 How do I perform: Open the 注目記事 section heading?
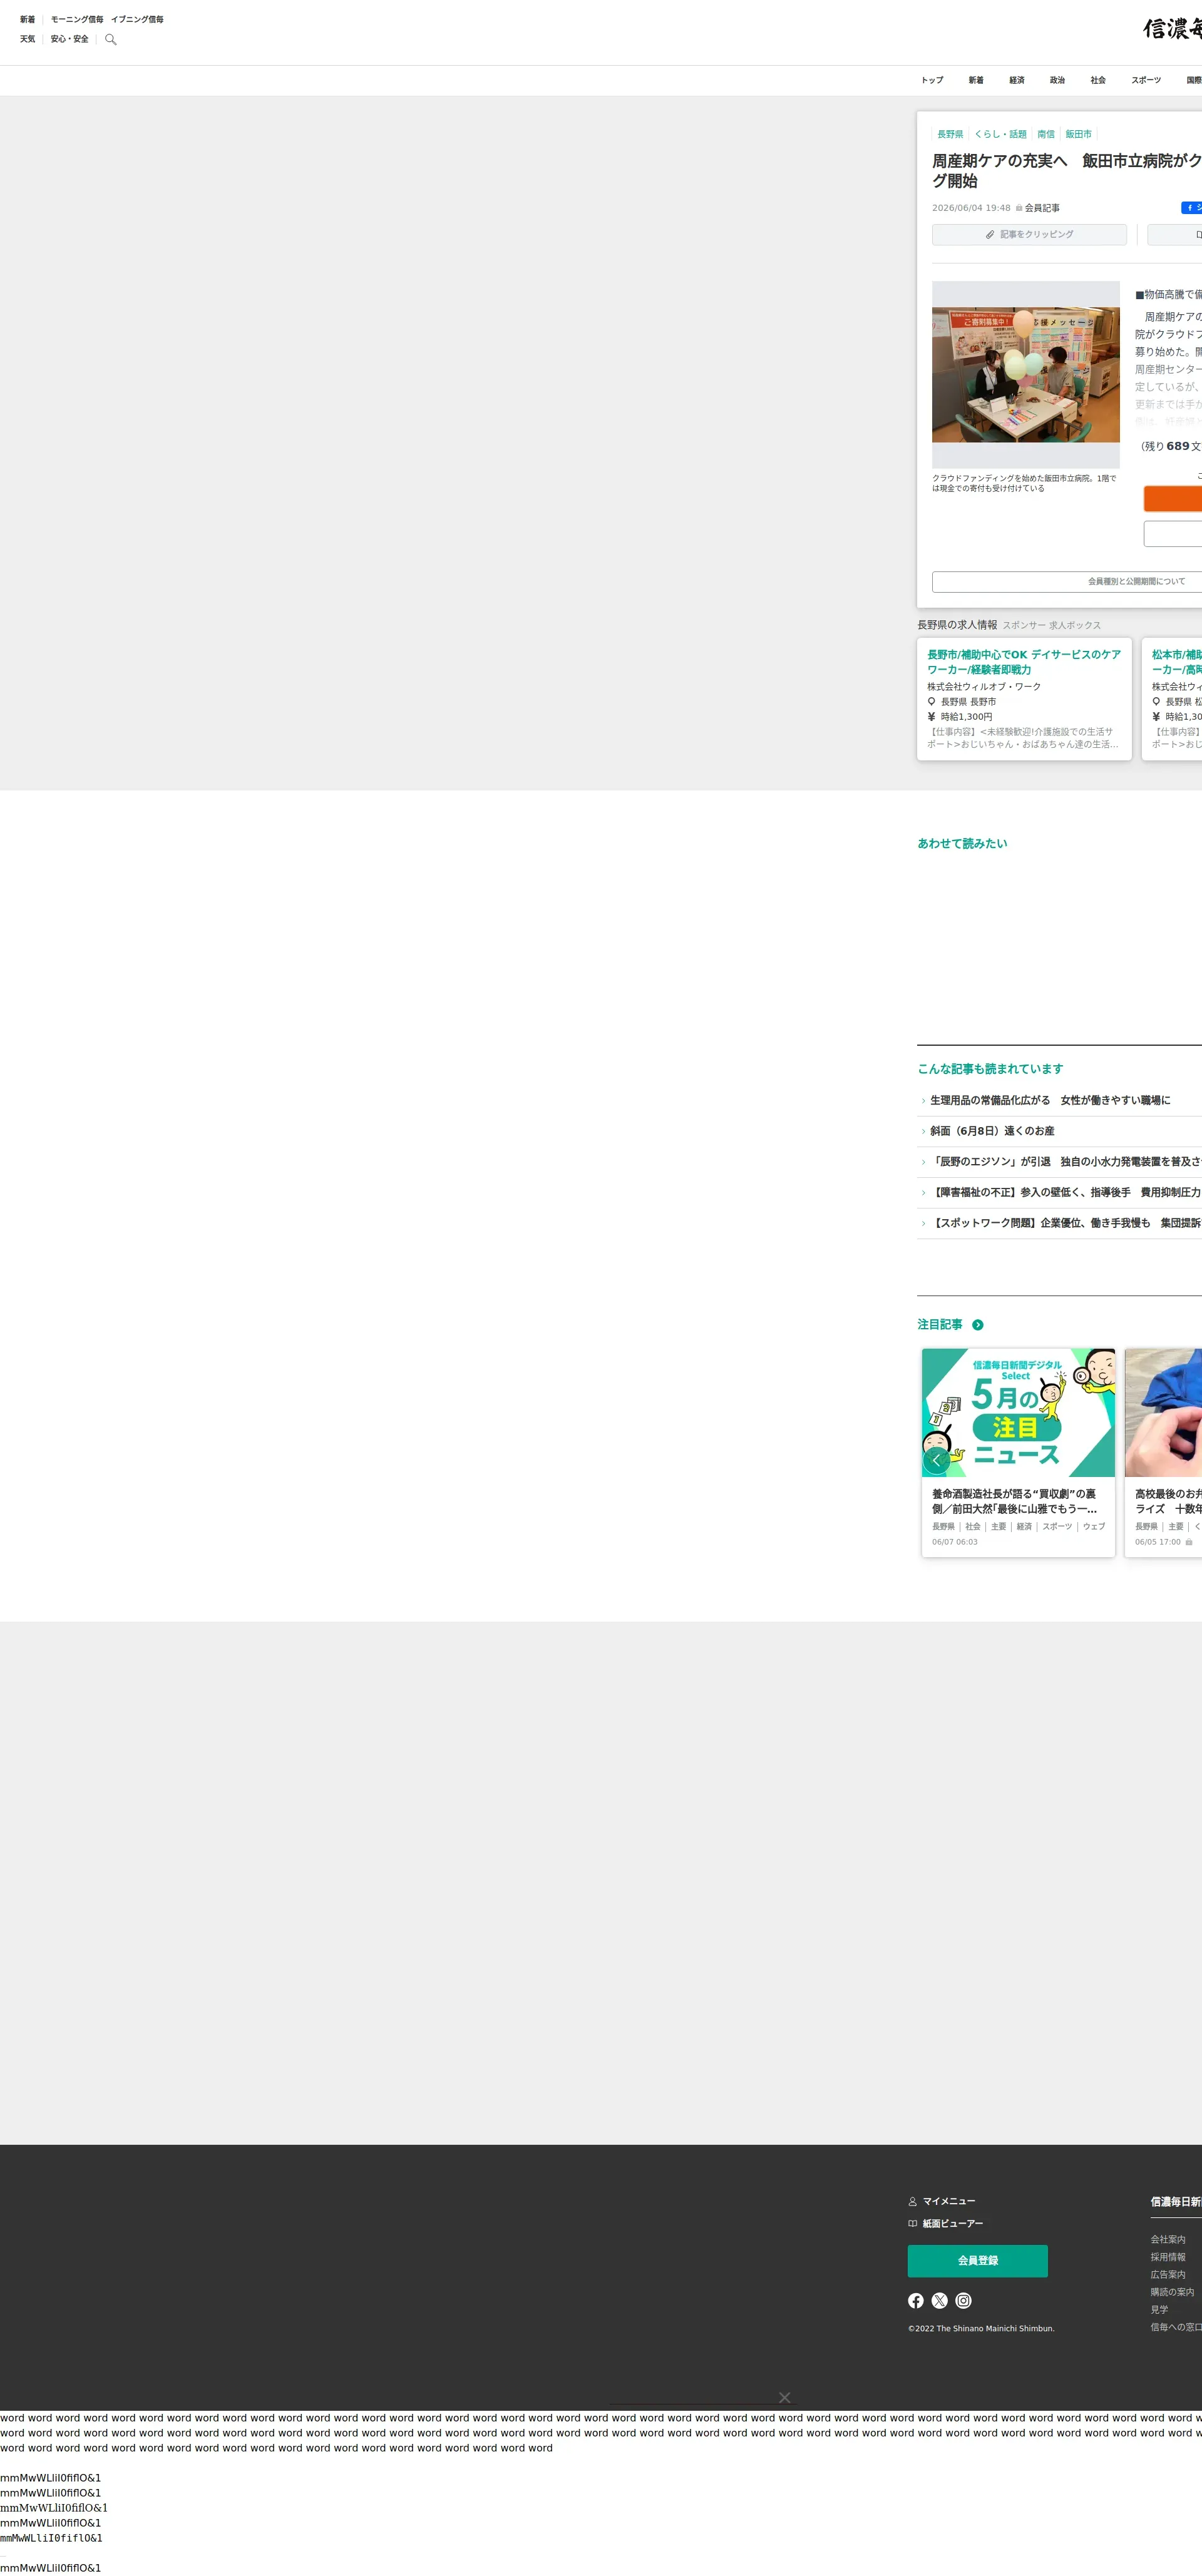tap(940, 1325)
